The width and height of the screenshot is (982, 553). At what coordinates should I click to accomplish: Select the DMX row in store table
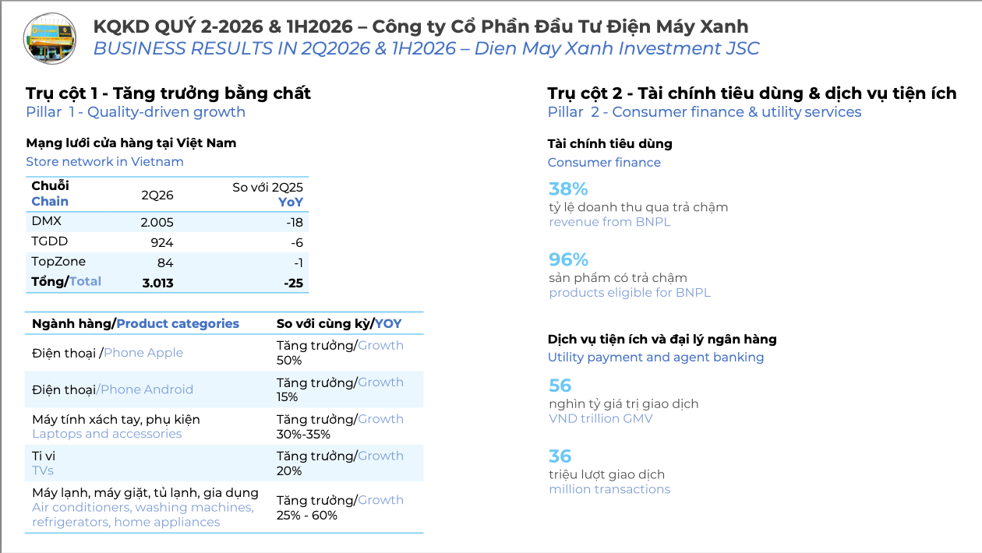(167, 222)
